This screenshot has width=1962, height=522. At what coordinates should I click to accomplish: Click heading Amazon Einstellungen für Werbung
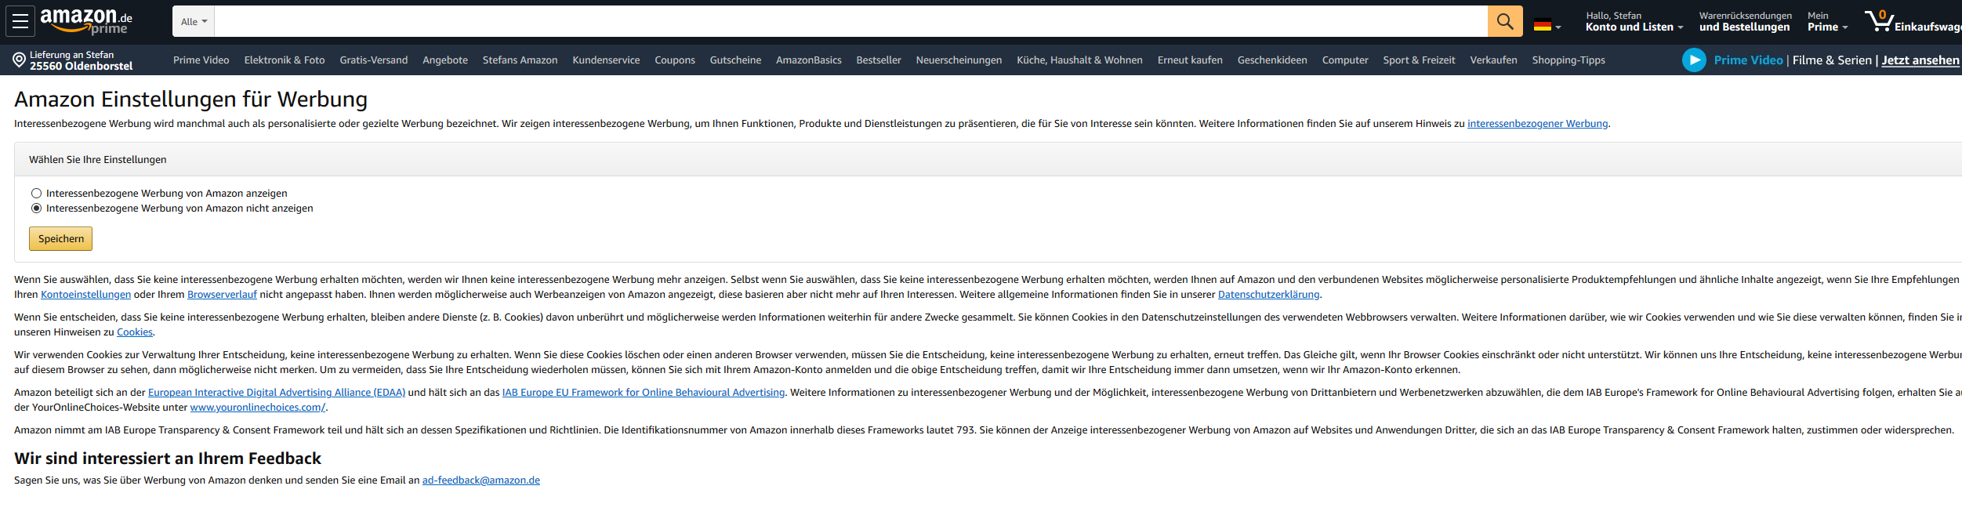(x=190, y=100)
